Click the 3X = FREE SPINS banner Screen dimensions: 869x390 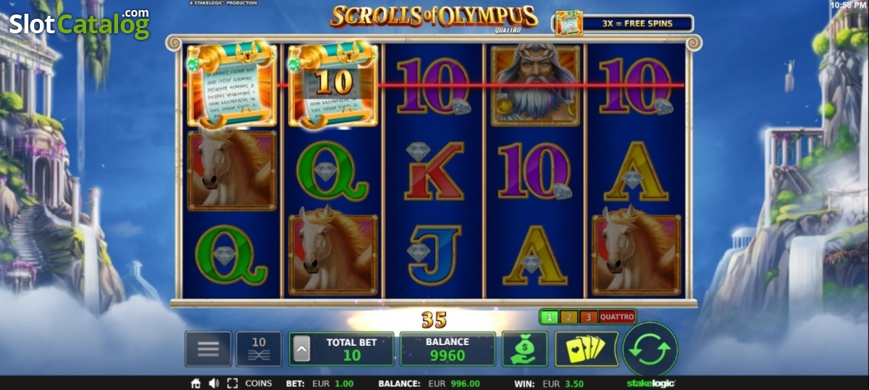[624, 23]
